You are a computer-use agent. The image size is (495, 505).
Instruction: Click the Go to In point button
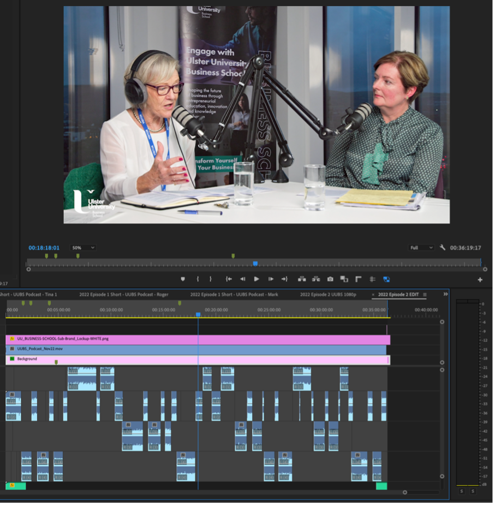[230, 280]
